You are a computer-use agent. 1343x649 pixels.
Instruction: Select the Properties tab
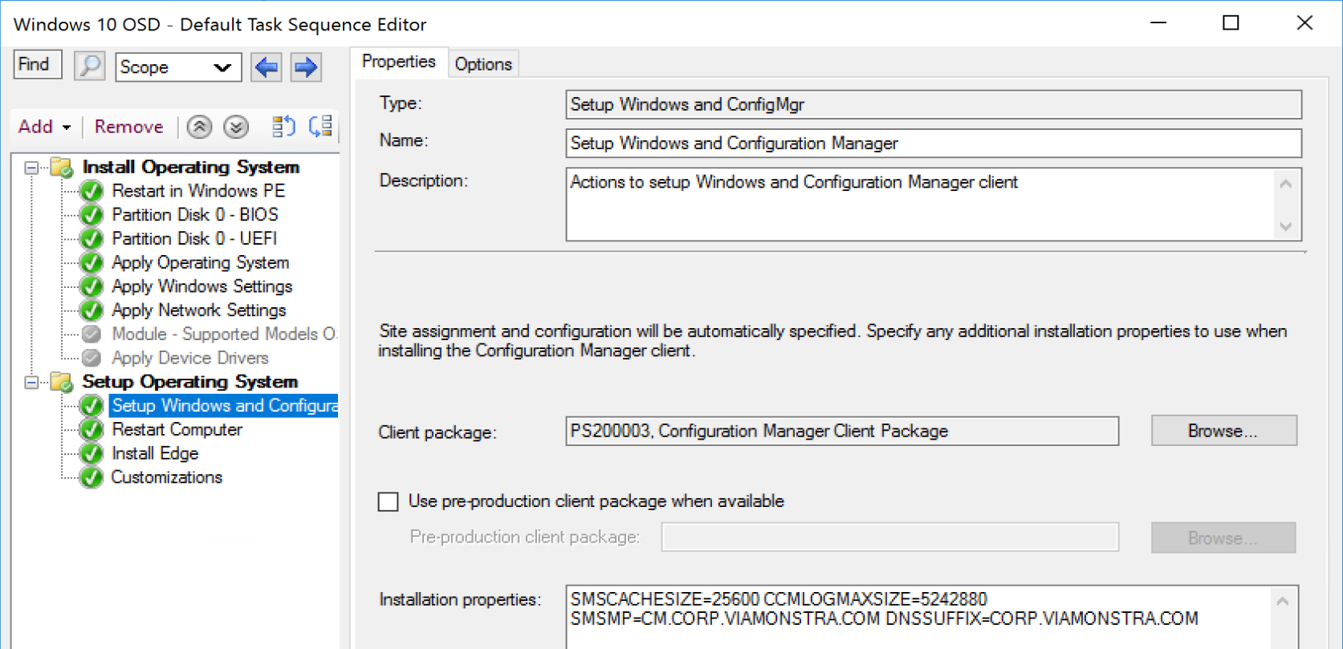pyautogui.click(x=398, y=62)
